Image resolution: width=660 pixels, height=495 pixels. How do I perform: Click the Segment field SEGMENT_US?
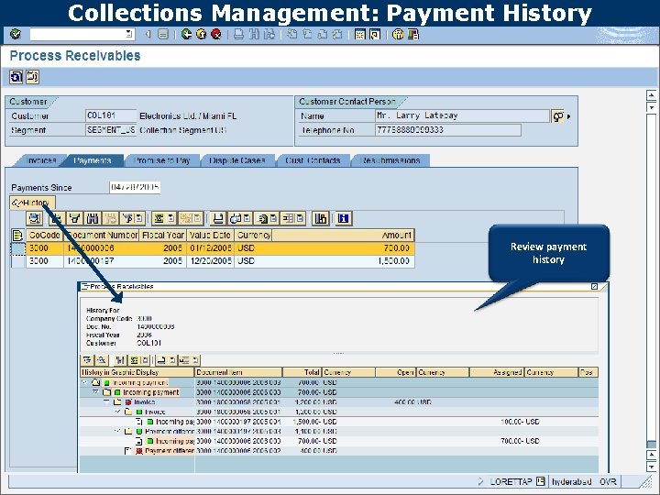click(111, 130)
